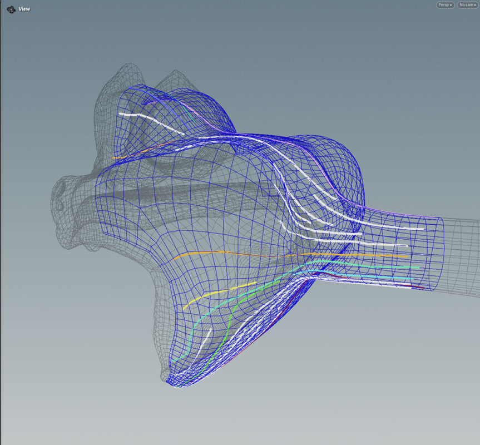Open the Persp projection dropdown
Image resolution: width=480 pixels, height=445 pixels.
tap(445, 5)
